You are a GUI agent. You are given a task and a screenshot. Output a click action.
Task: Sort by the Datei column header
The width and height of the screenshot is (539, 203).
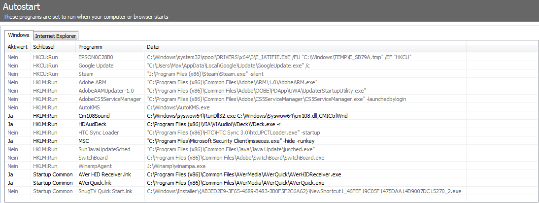click(305, 47)
